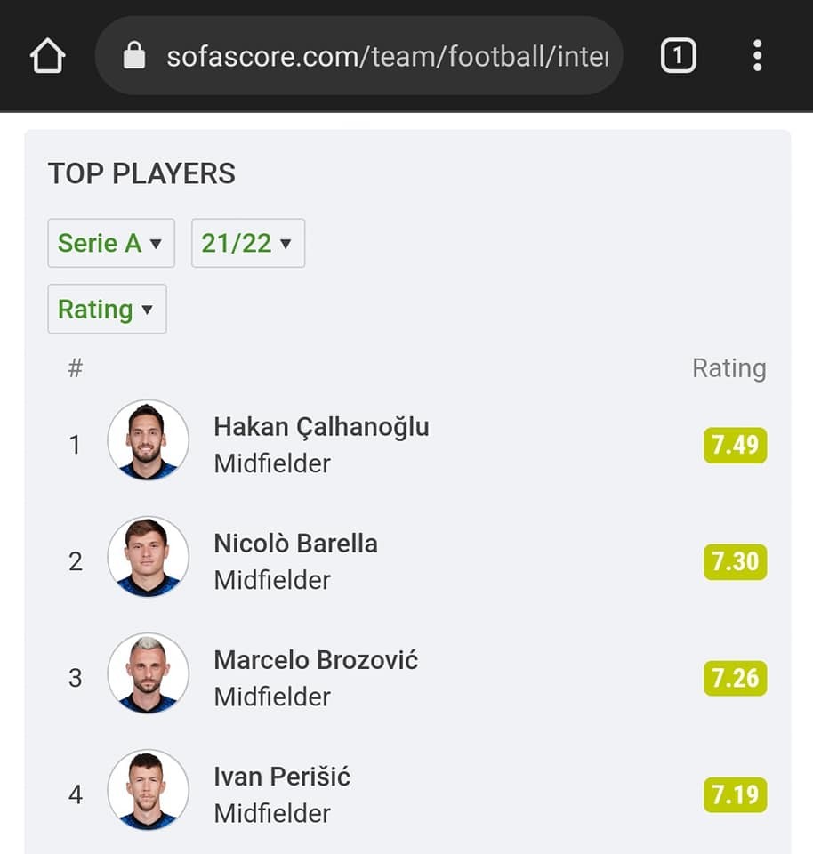The height and width of the screenshot is (854, 813).
Task: Tap the 7.19 rating badge
Action: click(x=735, y=794)
